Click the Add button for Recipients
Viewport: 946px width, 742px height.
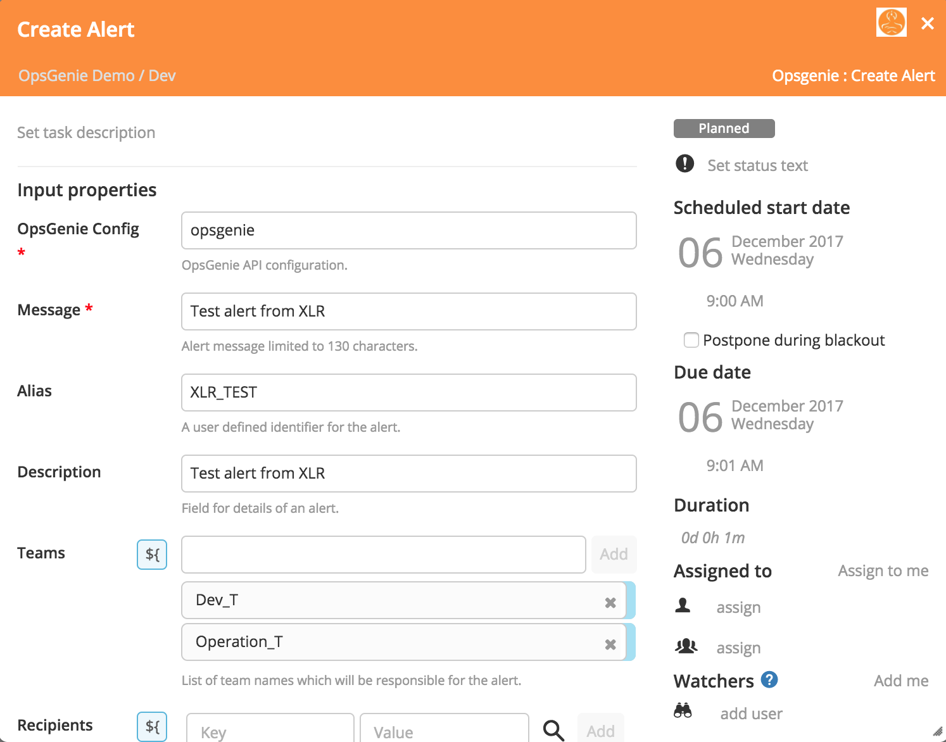click(600, 728)
